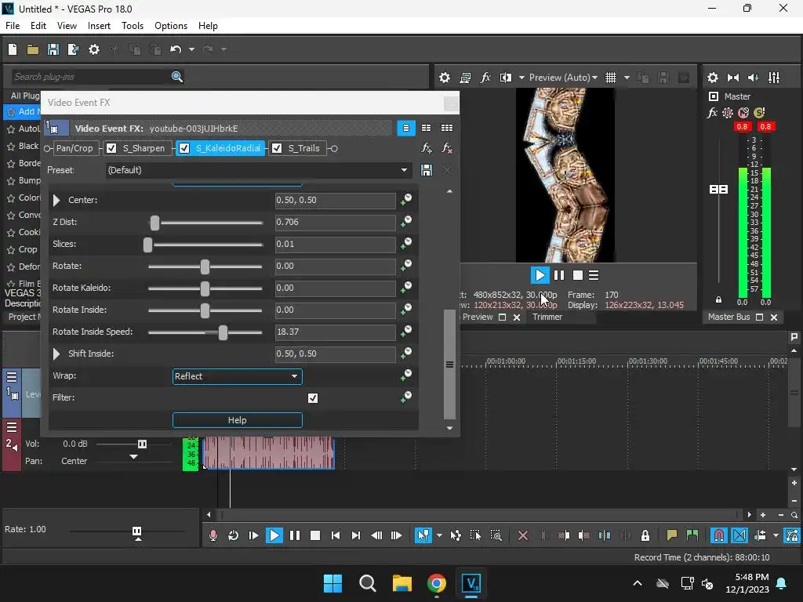Click the animate icon next to Slices

point(406,243)
